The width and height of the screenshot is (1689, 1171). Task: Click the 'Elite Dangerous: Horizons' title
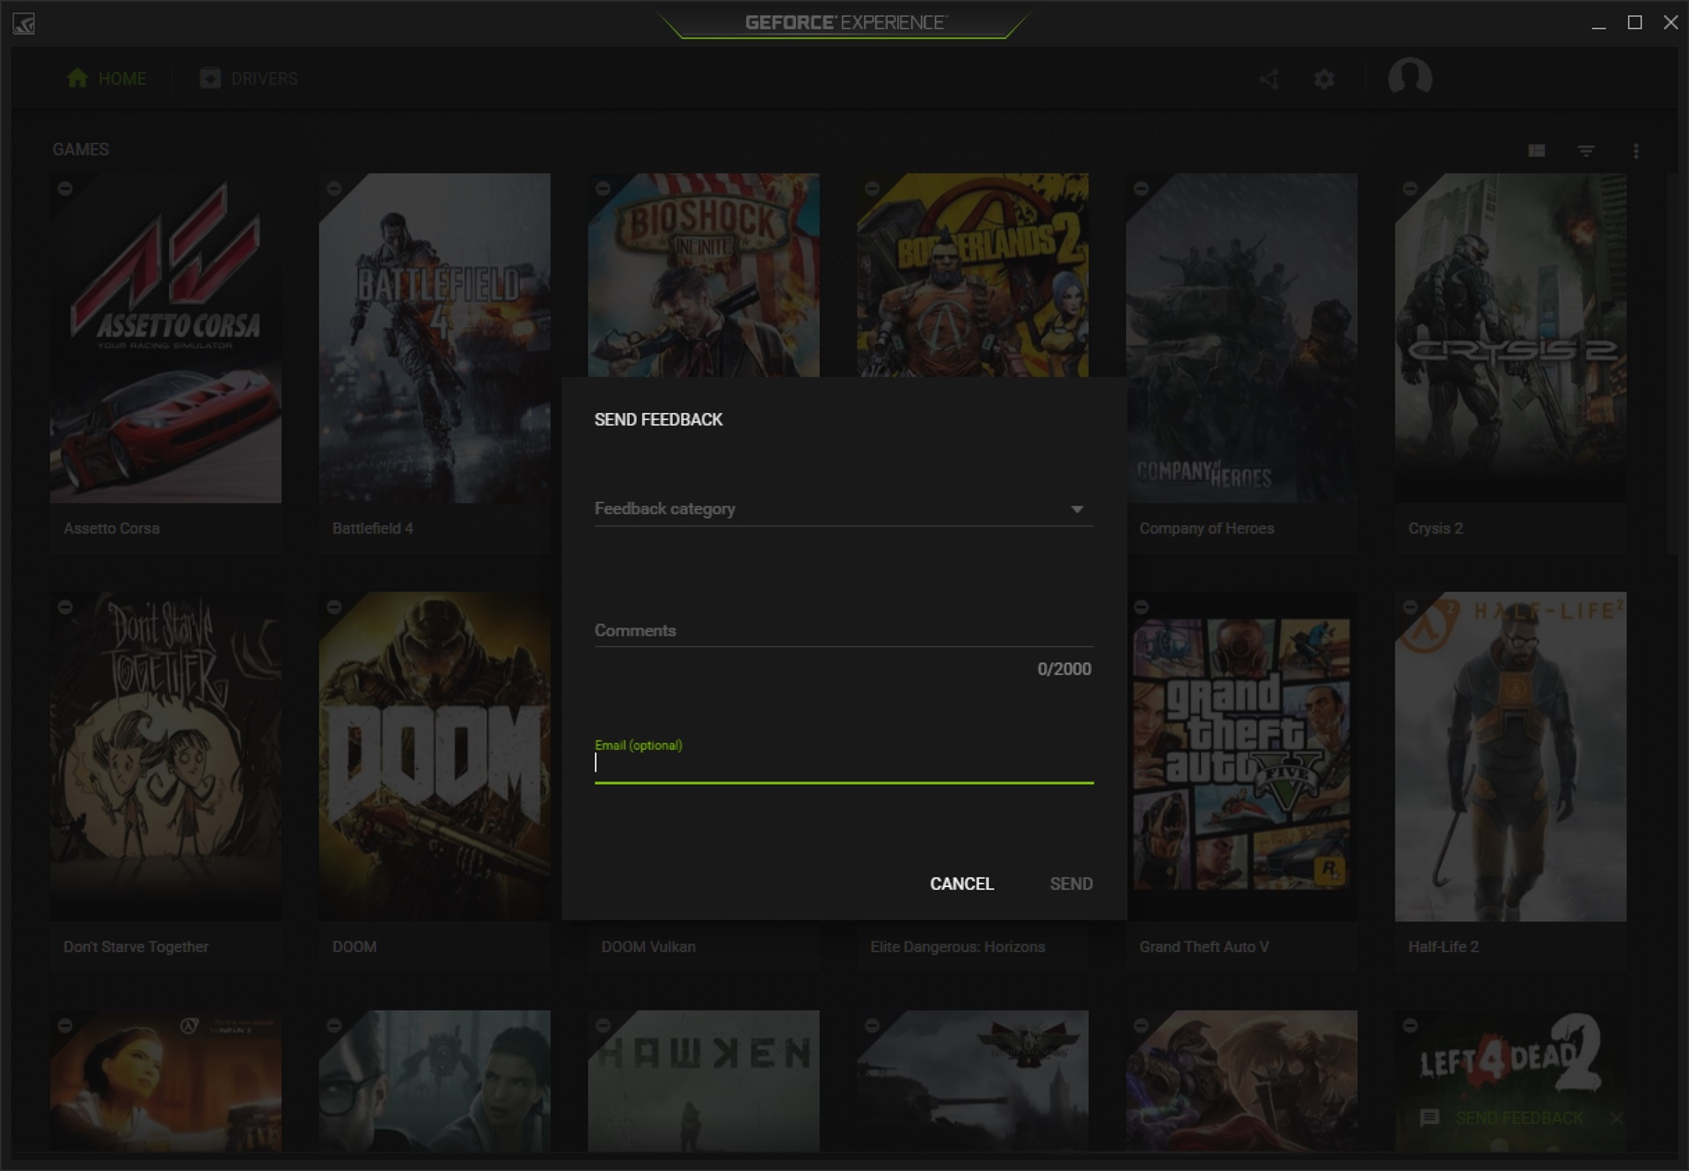[x=957, y=947]
